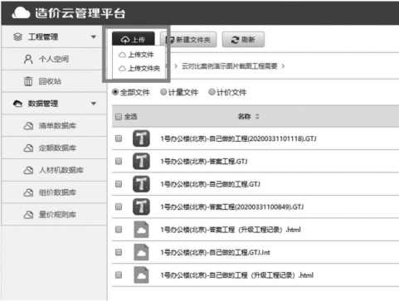The image size is (399, 301).
Task: Click GTJ icon of 答案工程(20200331100849).GTJ
Action: pyautogui.click(x=141, y=206)
